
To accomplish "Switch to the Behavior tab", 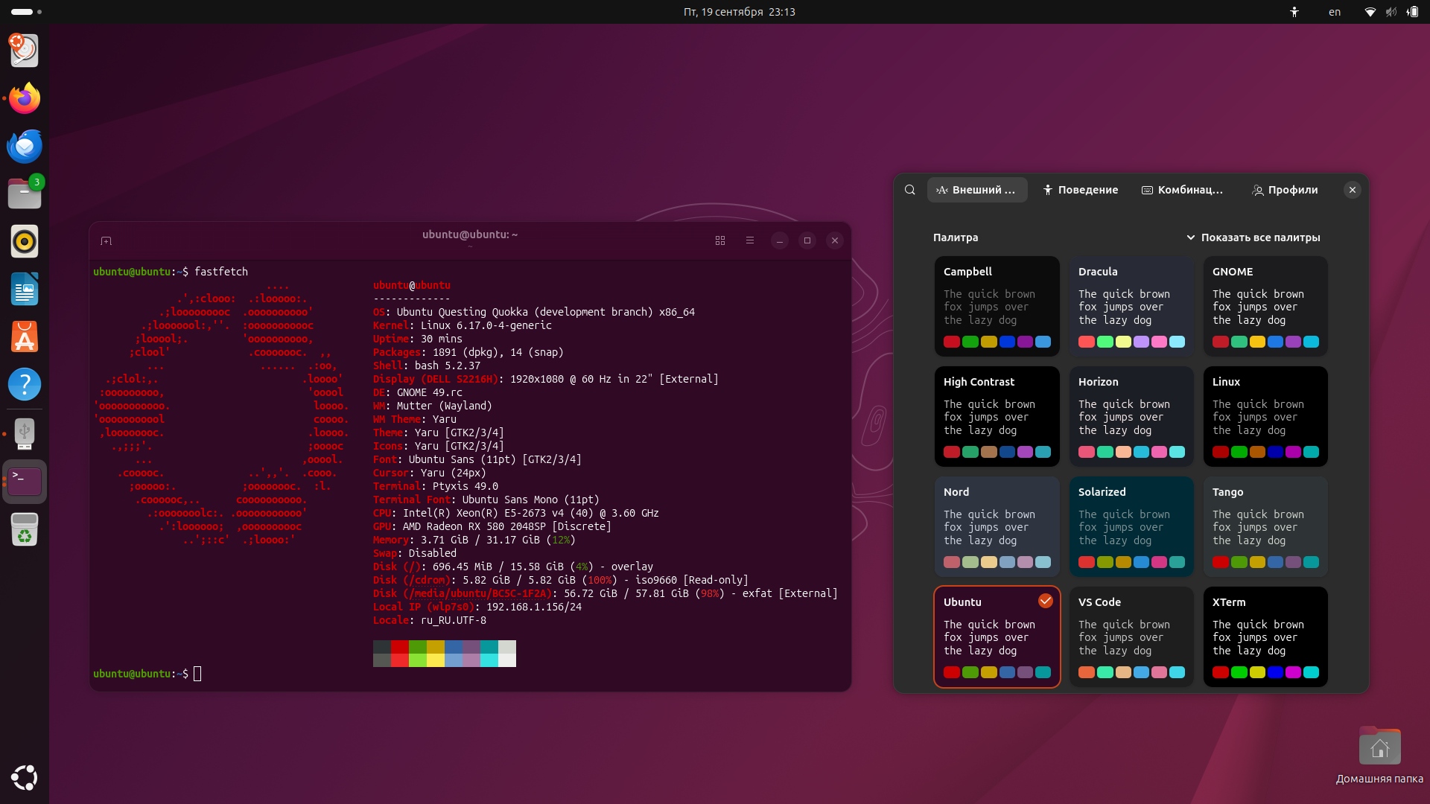I will [x=1080, y=190].
